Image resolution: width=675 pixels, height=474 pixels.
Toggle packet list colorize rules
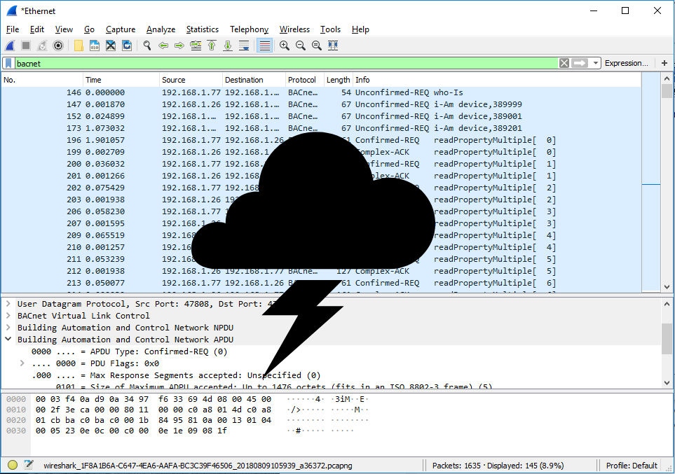[265, 46]
